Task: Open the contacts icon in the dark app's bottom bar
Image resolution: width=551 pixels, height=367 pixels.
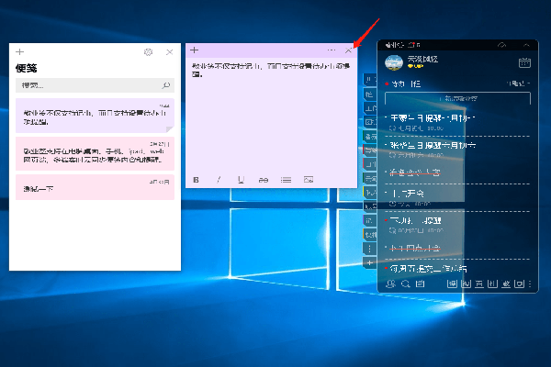Action: [x=390, y=284]
